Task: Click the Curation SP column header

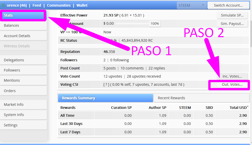Action: coord(121,108)
